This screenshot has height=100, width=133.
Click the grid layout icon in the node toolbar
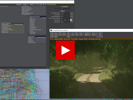click(x=43, y=5)
